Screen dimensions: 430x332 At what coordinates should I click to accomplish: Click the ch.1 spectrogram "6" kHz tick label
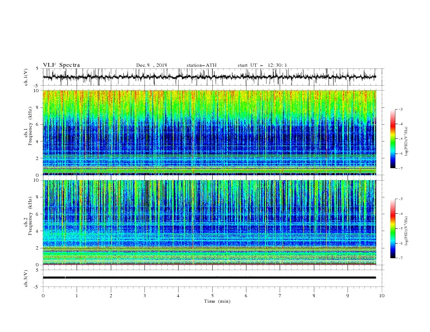click(38, 124)
